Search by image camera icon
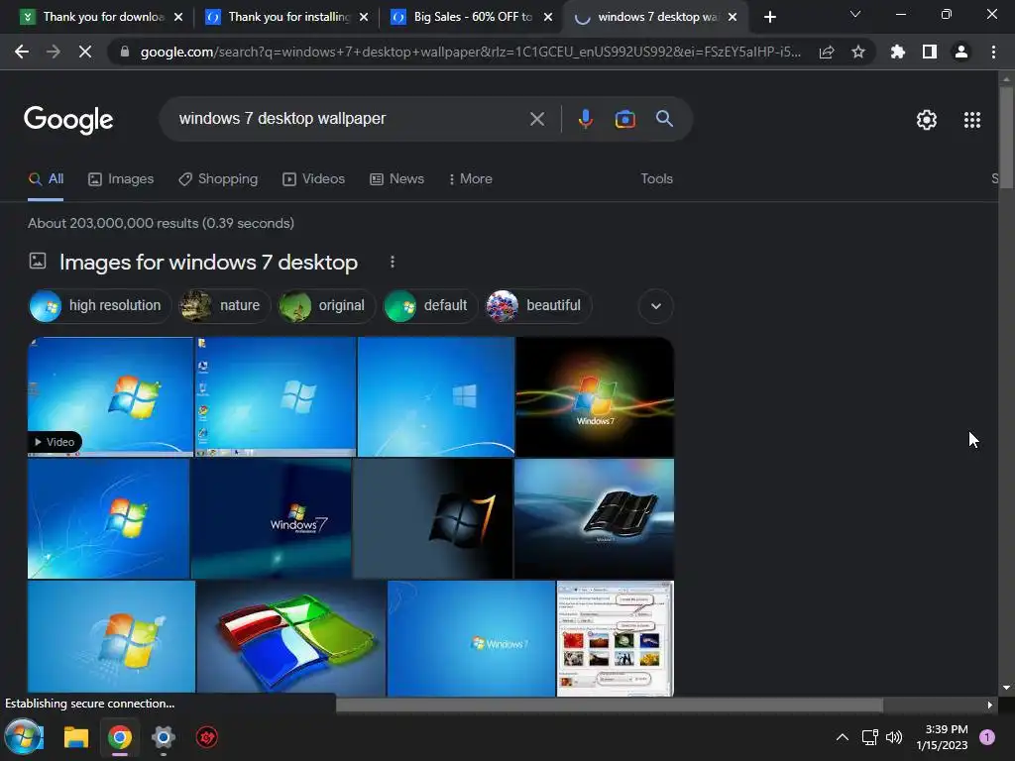Screen dimensions: 1015x761 coord(624,119)
